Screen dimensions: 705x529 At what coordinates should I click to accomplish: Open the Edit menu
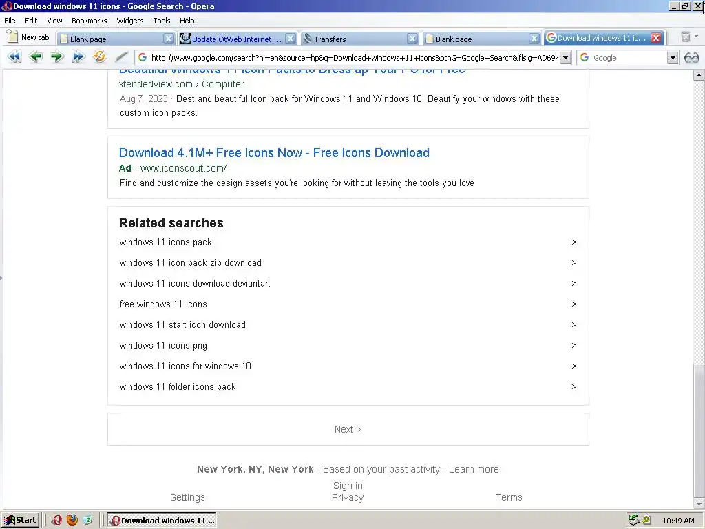(x=31, y=21)
